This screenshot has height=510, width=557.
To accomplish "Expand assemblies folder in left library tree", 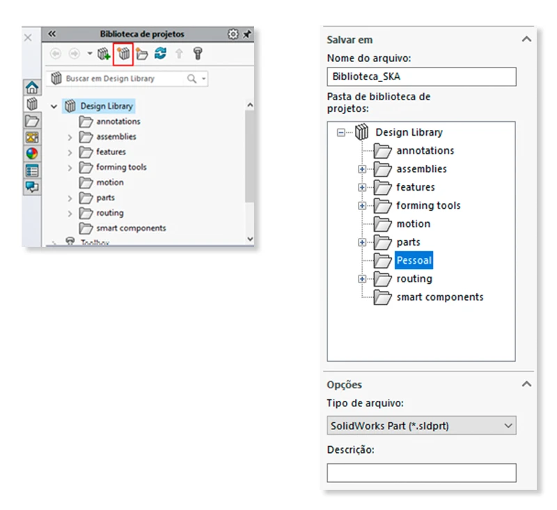I will point(70,137).
